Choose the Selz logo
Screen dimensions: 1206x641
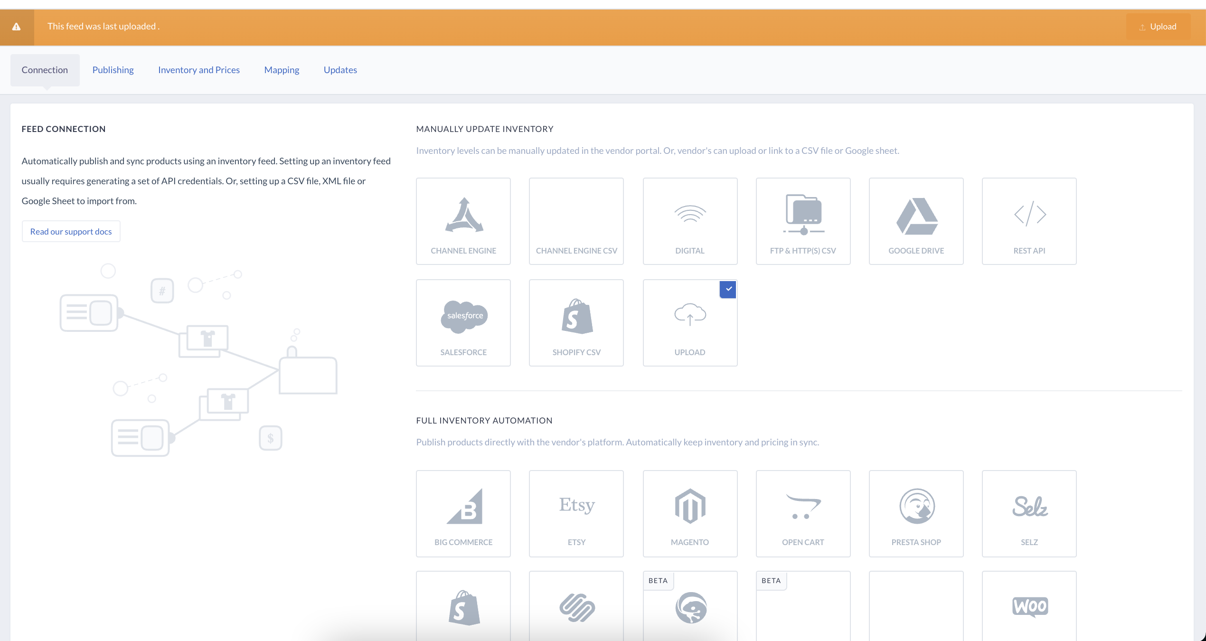click(1030, 506)
